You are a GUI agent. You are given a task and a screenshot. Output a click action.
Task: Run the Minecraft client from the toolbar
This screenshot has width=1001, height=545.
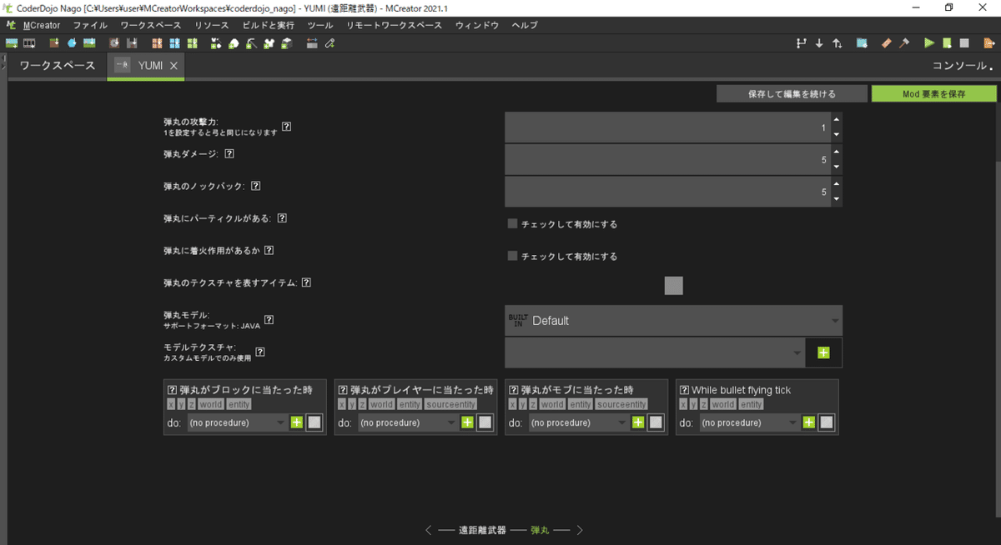point(928,42)
